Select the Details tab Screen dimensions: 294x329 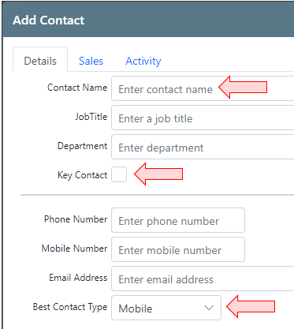point(40,59)
